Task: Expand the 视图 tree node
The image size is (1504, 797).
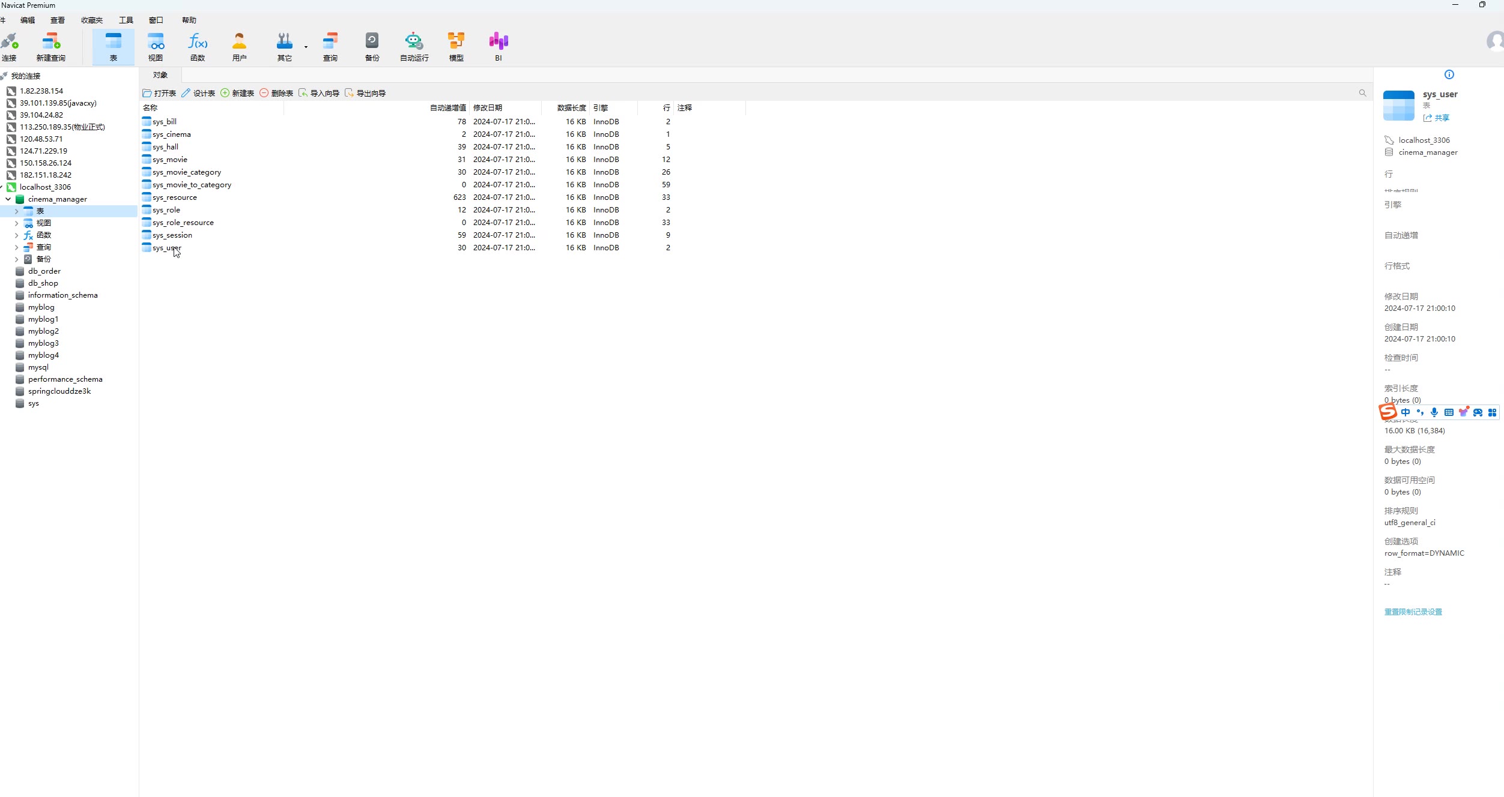Action: tap(16, 223)
